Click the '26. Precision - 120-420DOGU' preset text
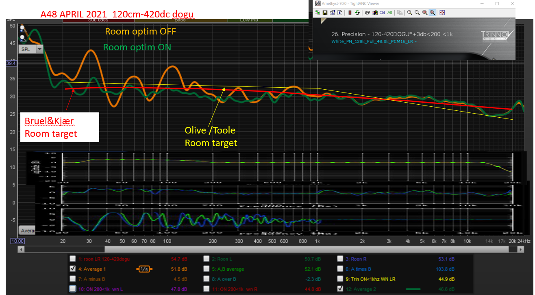The image size is (535, 295). tap(392, 34)
